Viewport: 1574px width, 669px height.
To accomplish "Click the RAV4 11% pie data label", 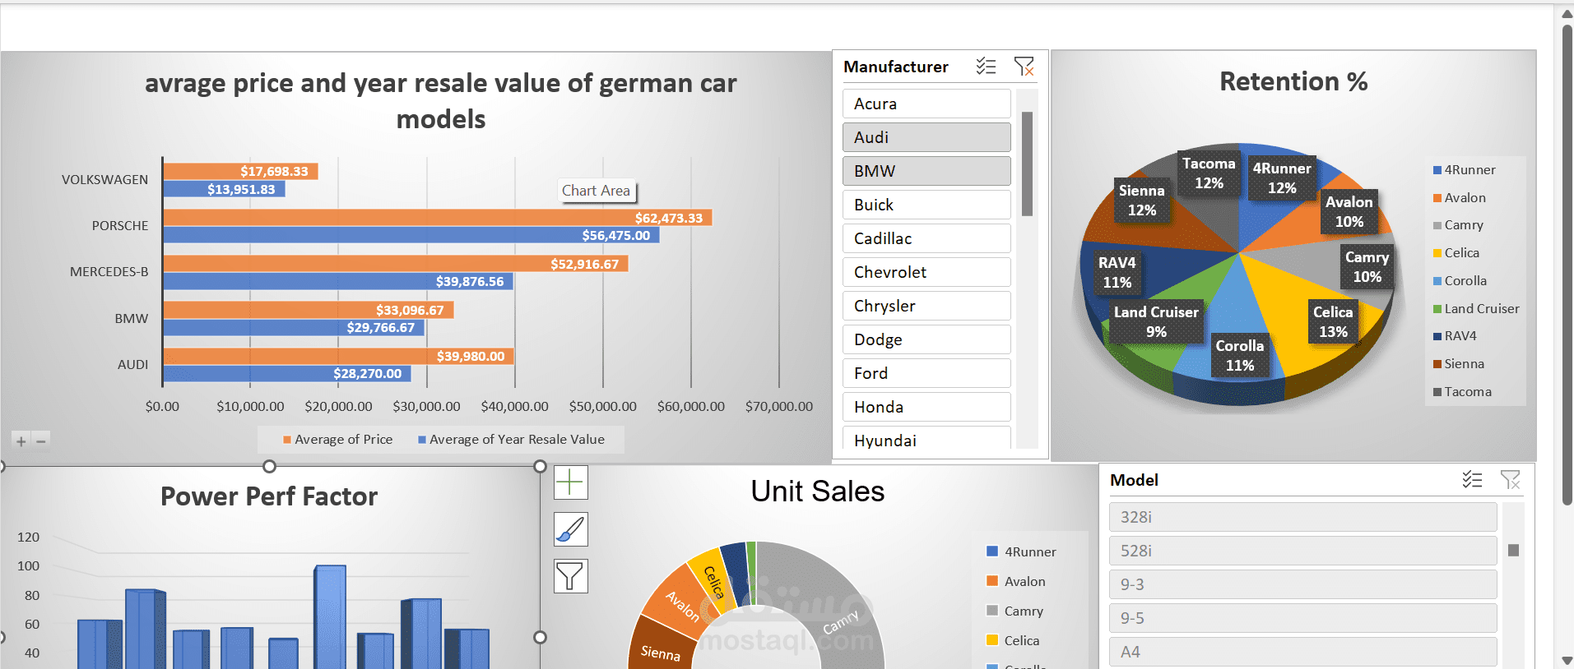I will click(x=1117, y=272).
